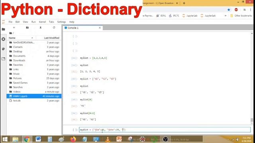
Task: Select the HW4-1.ipynb notebook file
Action: tap(34, 96)
